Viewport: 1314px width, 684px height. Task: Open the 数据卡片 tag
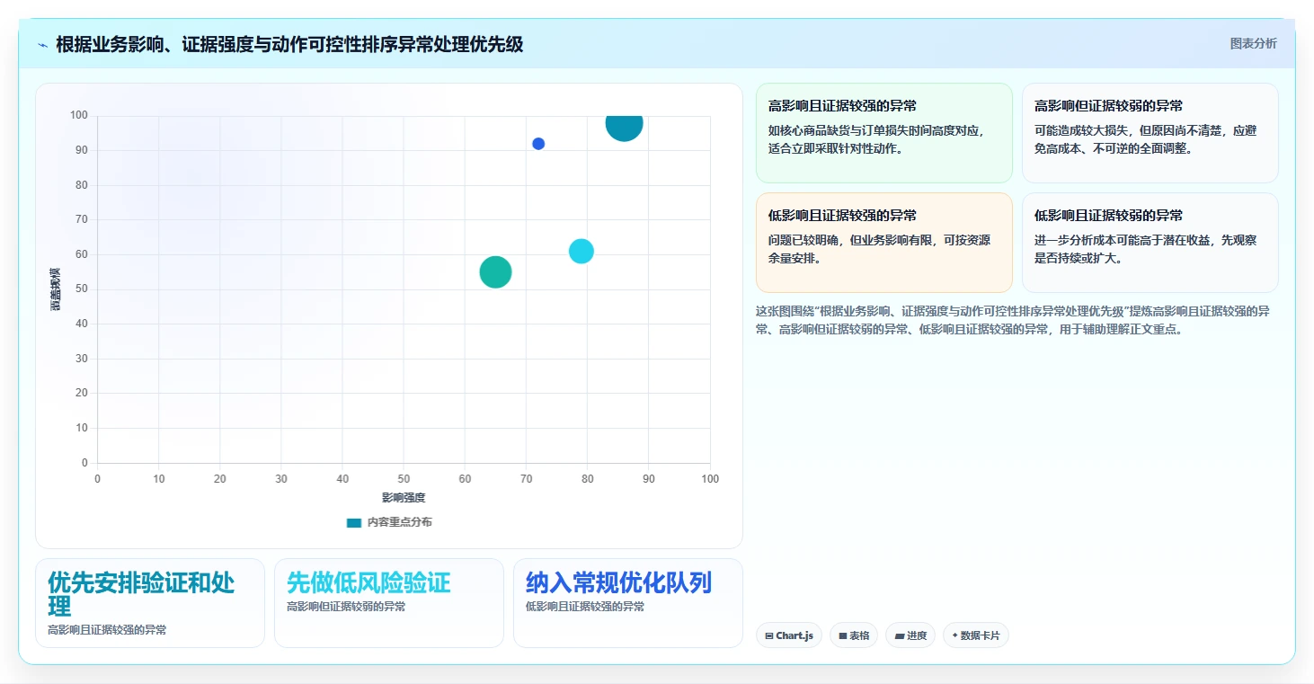click(976, 635)
